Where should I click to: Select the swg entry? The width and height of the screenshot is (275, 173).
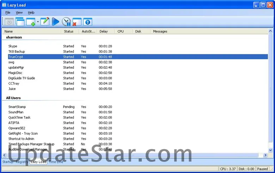(11, 62)
